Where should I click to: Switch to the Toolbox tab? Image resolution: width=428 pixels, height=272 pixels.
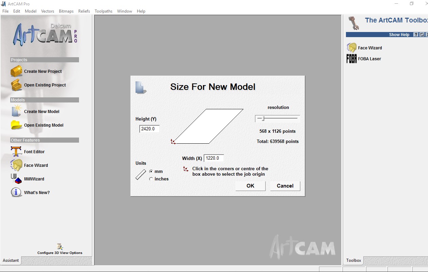pyautogui.click(x=353, y=260)
